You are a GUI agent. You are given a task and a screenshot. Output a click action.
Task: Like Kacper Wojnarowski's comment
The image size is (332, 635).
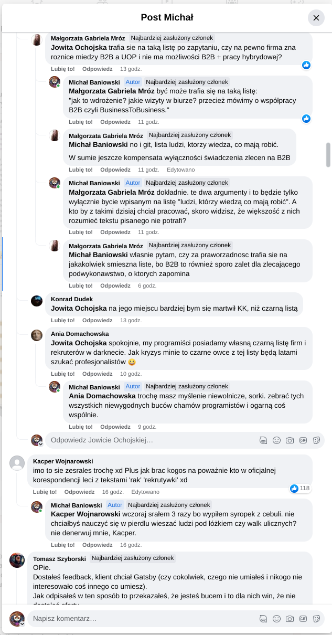click(45, 492)
